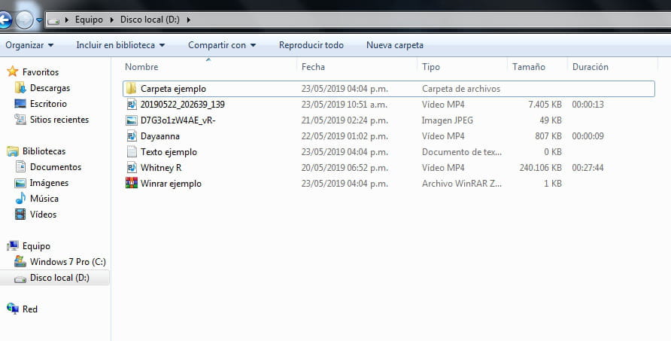
Task: Click date 20/05/2019 06:52 p.m.
Action: [345, 168]
